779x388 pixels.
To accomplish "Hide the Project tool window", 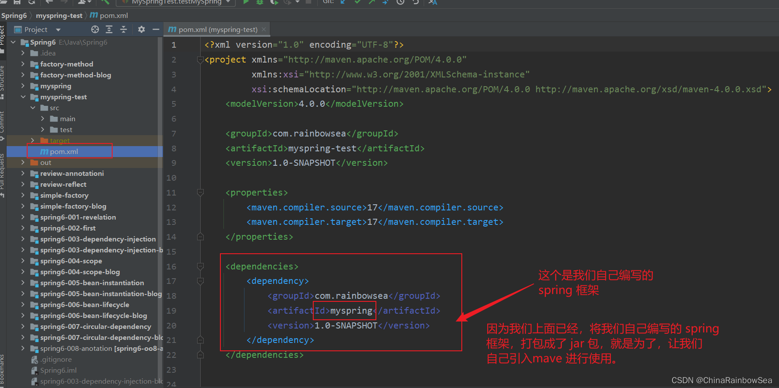I will click(156, 29).
